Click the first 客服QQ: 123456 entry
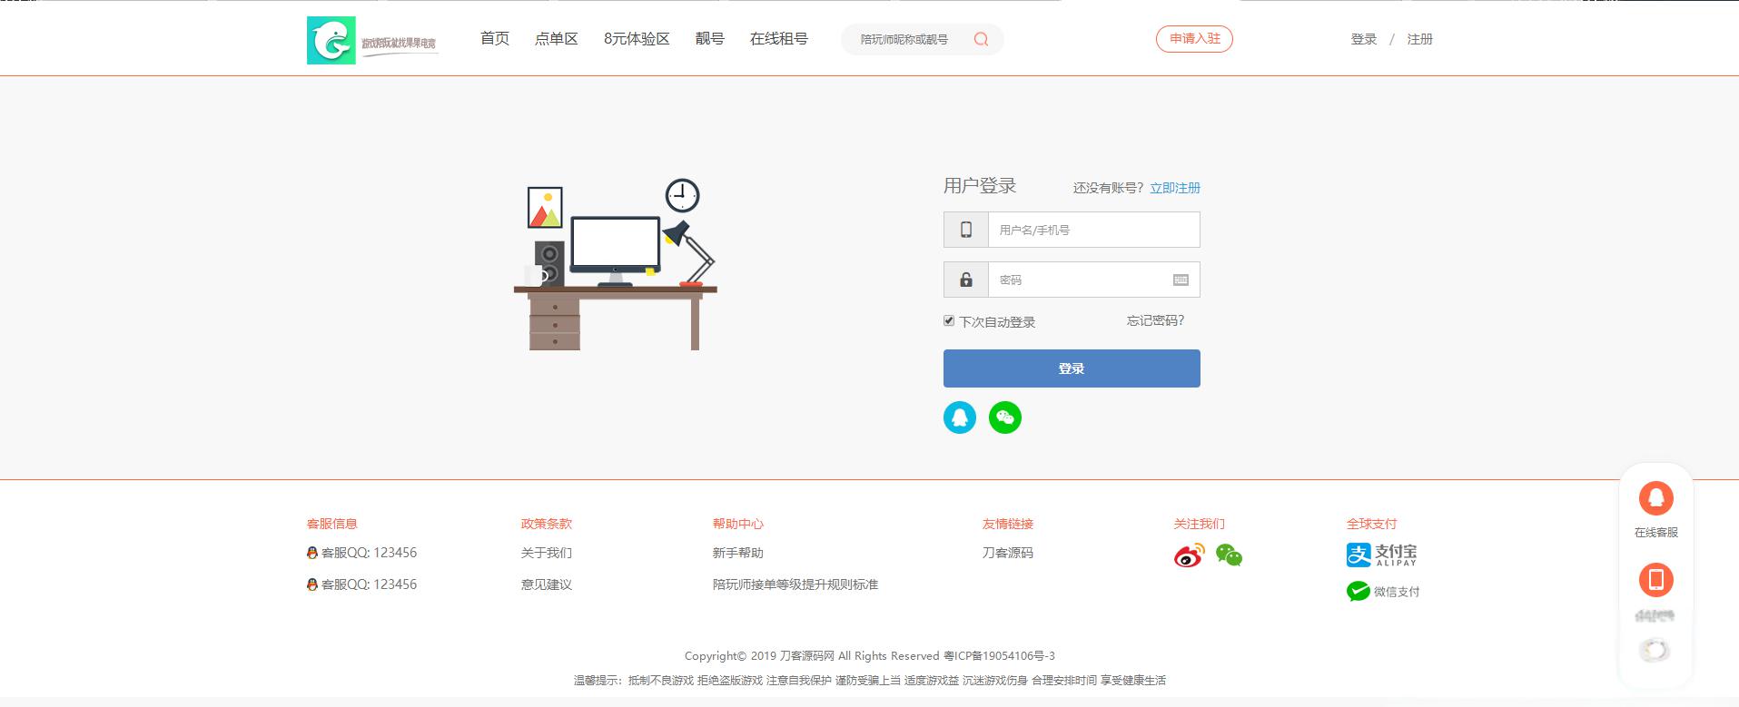 pyautogui.click(x=362, y=553)
